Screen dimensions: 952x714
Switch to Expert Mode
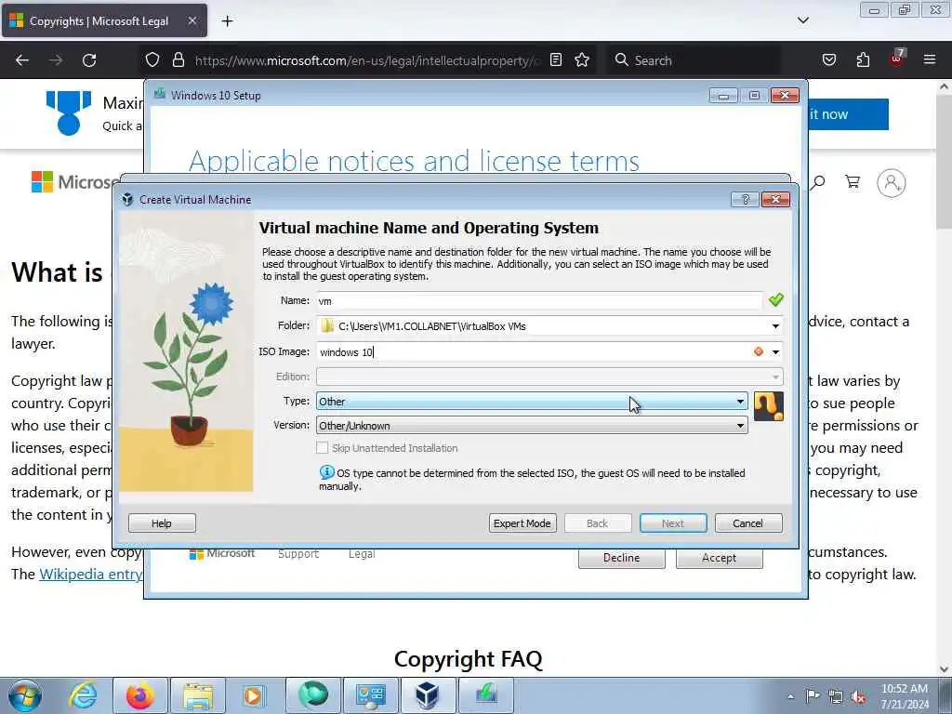[522, 523]
